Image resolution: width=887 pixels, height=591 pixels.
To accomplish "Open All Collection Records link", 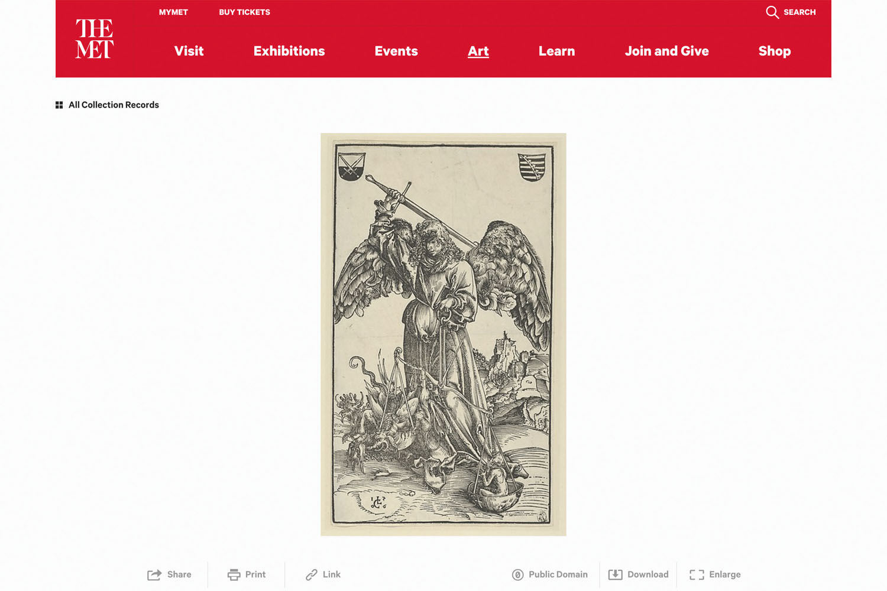I will coord(114,105).
